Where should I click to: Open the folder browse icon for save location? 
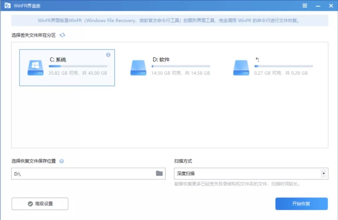pos(159,173)
